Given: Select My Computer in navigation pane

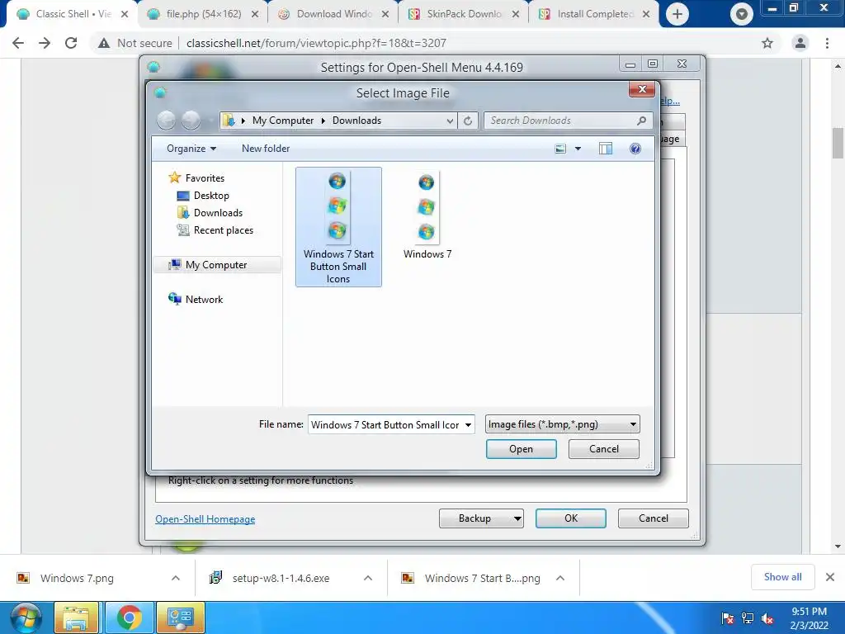Looking at the screenshot, I should point(217,265).
